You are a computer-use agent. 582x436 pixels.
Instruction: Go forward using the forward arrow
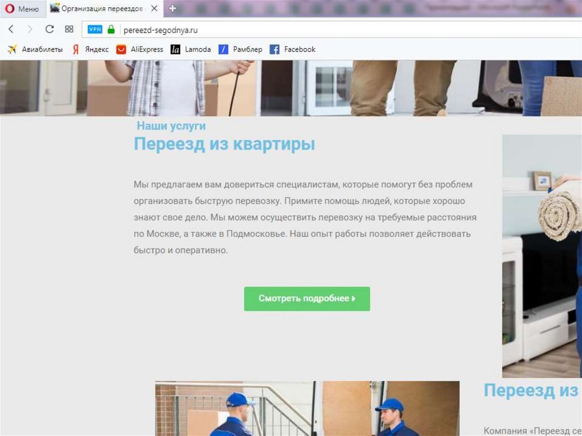pyautogui.click(x=30, y=30)
